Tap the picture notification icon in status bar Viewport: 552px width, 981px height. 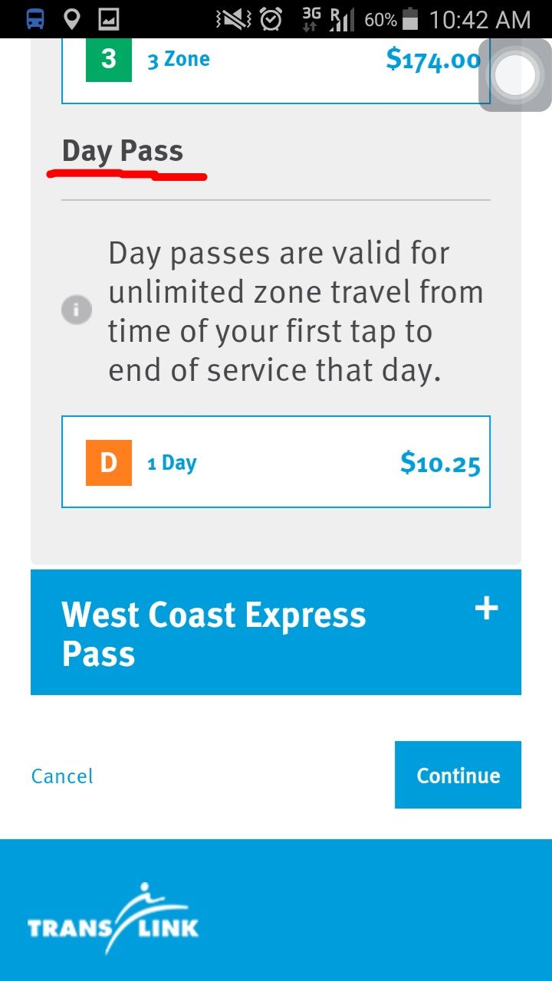[109, 19]
